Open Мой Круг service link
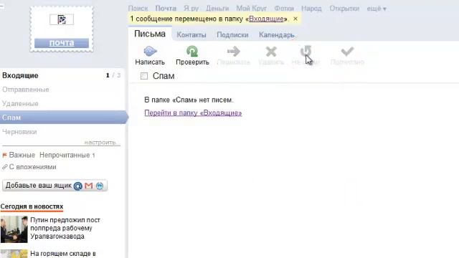Viewport: 459px width, 258px height. [x=252, y=9]
